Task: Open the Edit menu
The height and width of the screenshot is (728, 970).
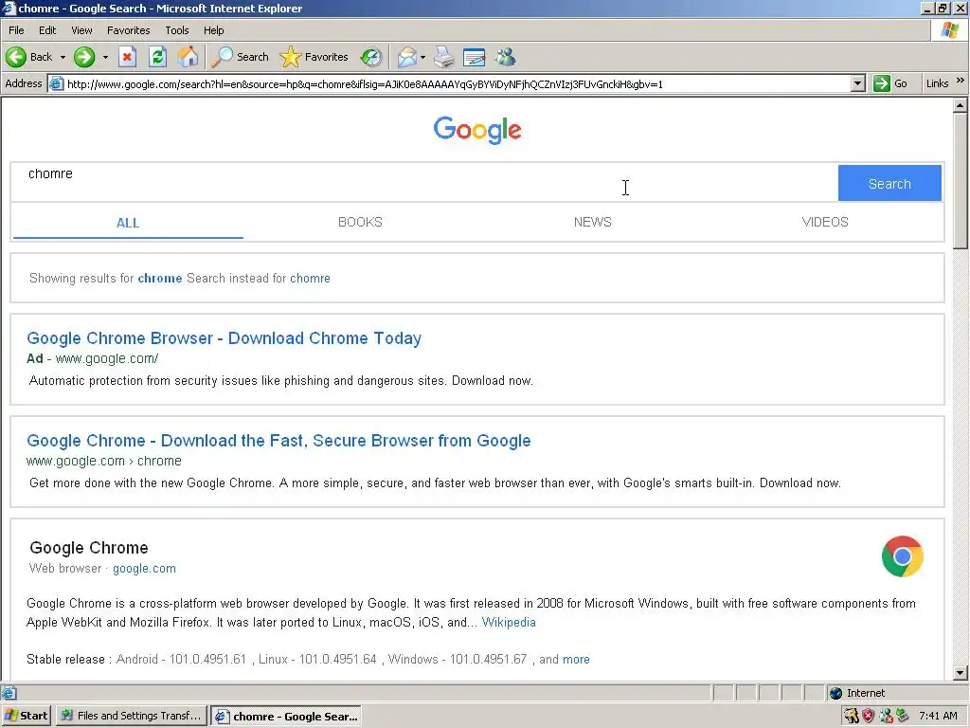Action: [47, 30]
